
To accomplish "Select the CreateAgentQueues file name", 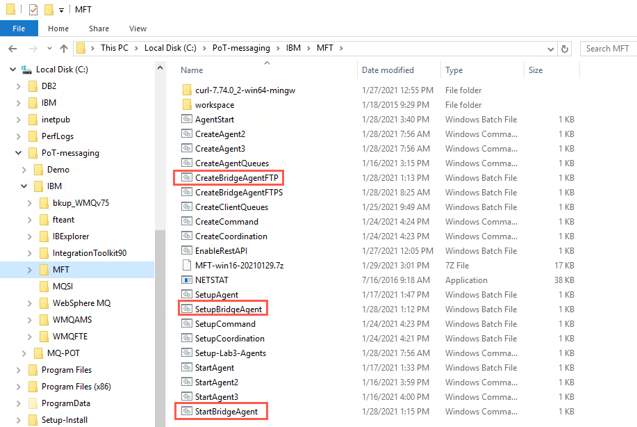I will [232, 163].
